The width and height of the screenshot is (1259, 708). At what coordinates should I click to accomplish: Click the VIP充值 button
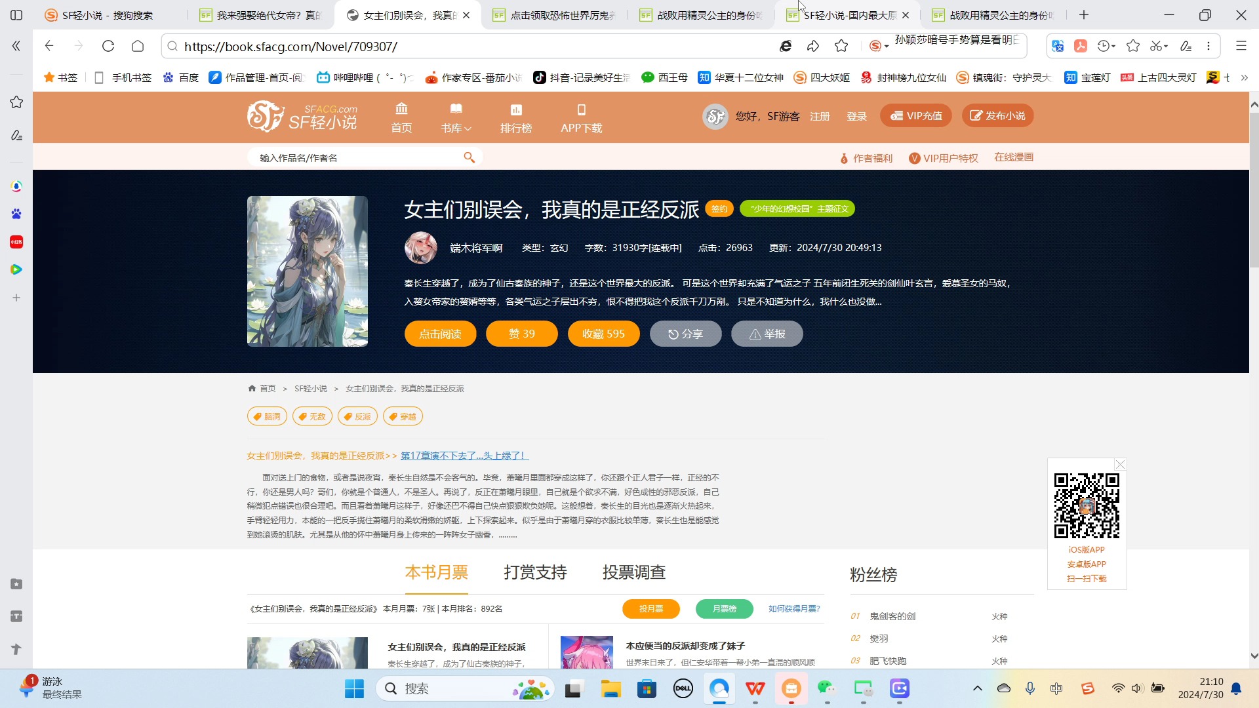pos(915,115)
